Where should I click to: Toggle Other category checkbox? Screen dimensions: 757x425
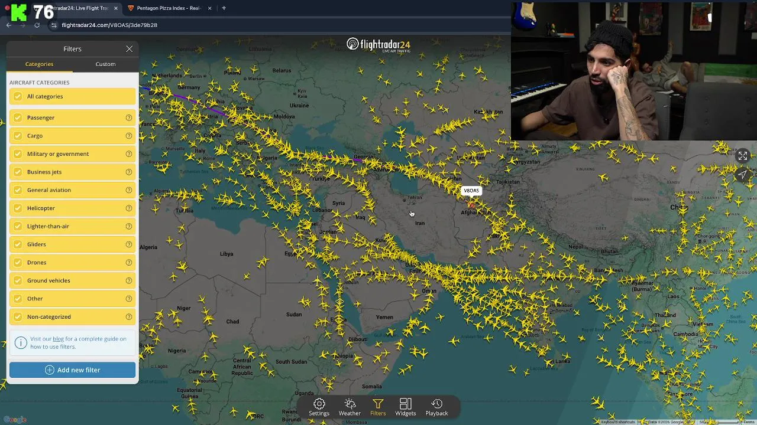click(18, 299)
